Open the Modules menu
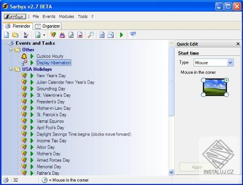 click(x=67, y=17)
